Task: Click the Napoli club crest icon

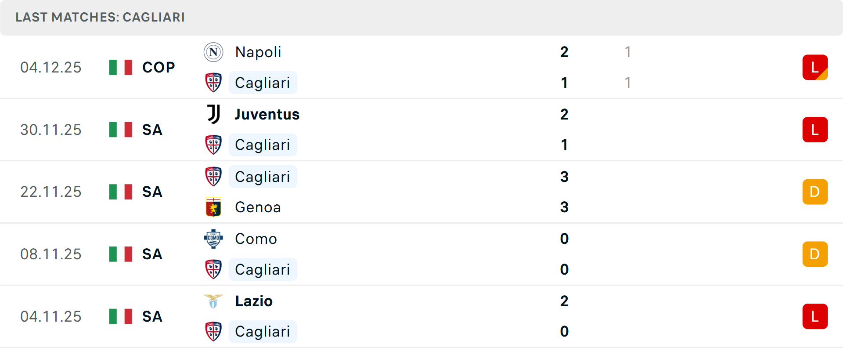Action: (213, 52)
